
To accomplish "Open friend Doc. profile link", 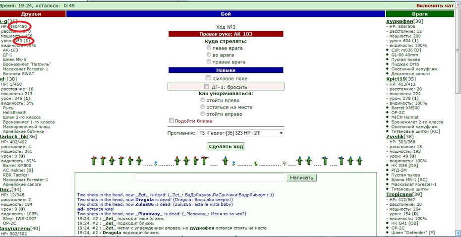I will point(6,190).
